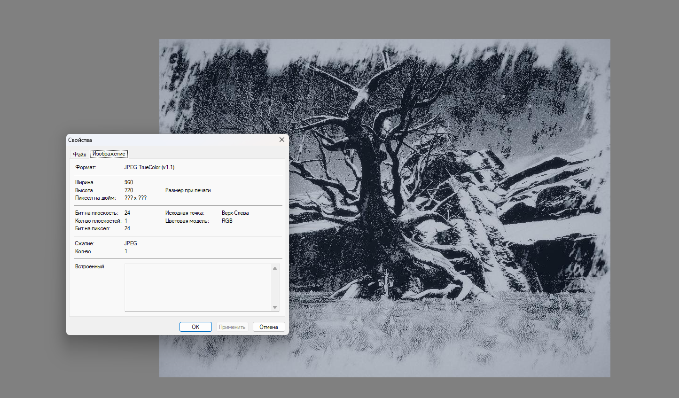Click the Размер при печати label

coord(188,190)
